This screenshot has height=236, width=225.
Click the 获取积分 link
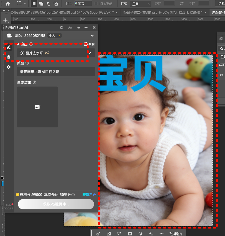(89, 195)
